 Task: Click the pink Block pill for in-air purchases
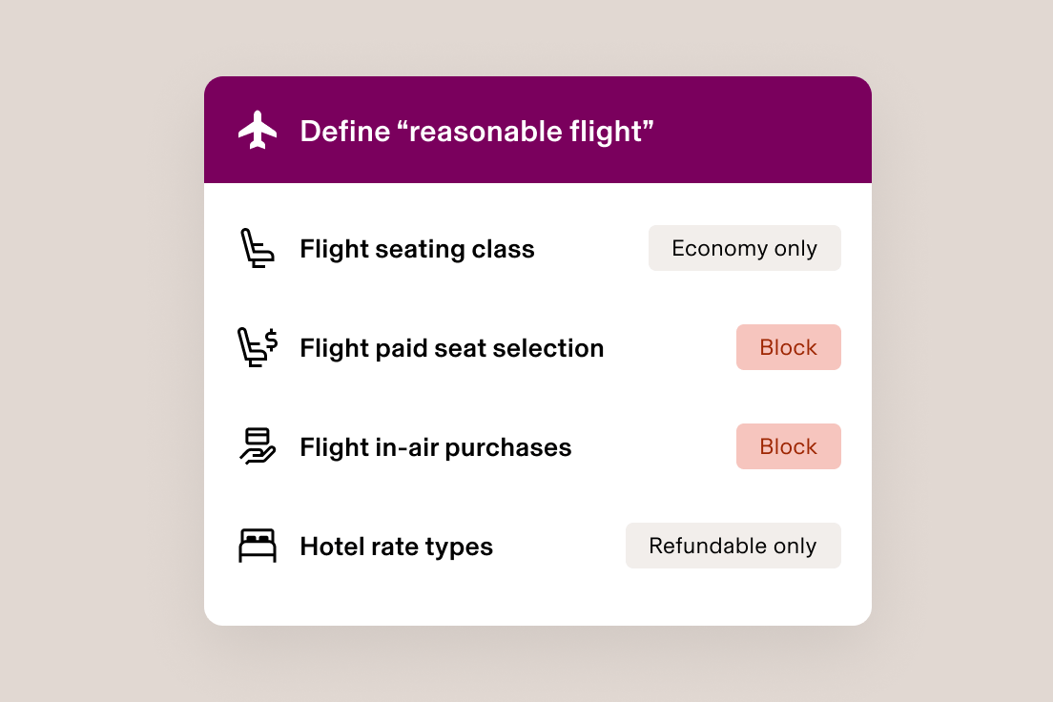tap(788, 445)
